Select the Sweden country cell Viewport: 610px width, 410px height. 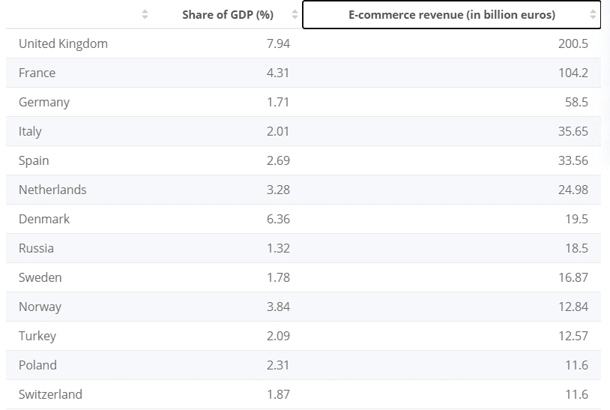coord(40,277)
